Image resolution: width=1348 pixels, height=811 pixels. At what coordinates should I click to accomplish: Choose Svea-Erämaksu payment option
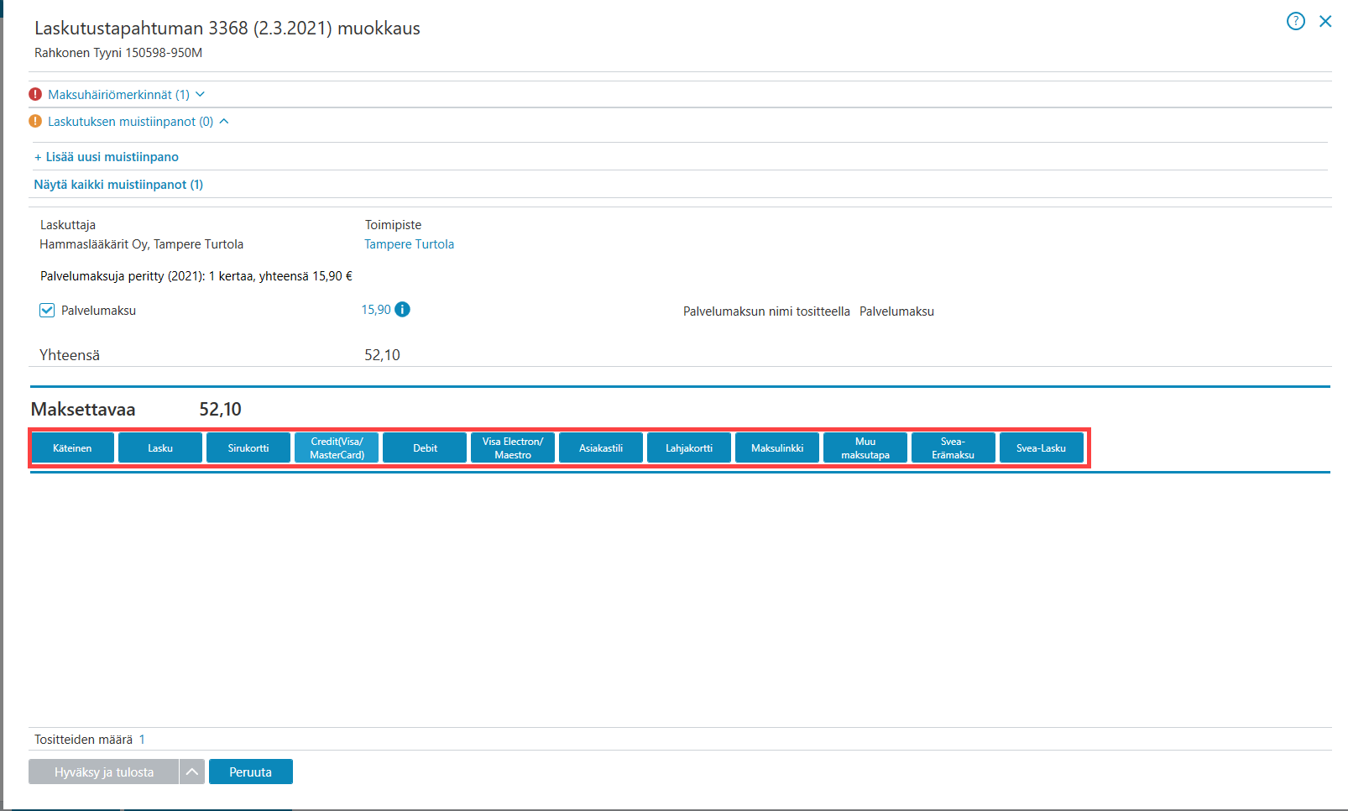pyautogui.click(x=954, y=447)
